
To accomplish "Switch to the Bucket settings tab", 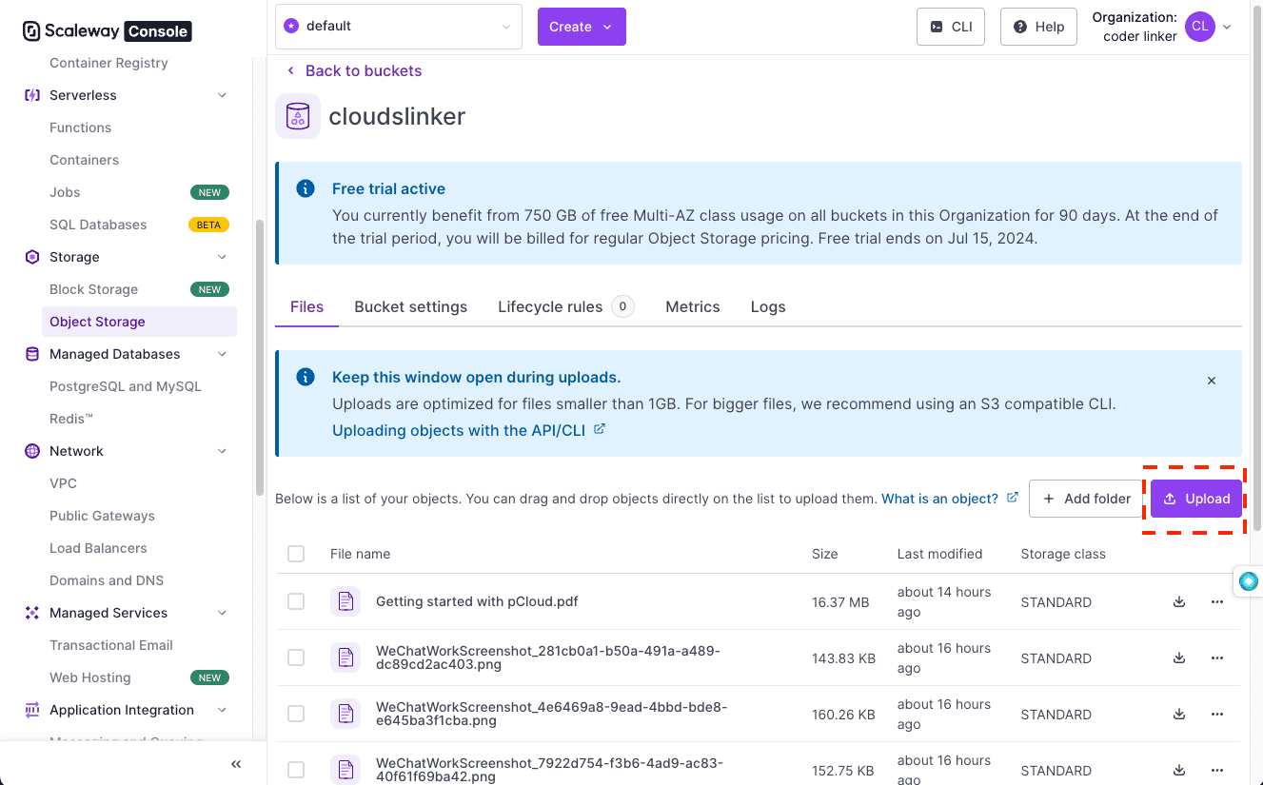I will (x=410, y=306).
